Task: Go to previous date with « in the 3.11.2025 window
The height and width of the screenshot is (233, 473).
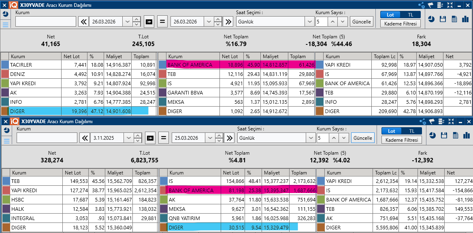Action: [85, 138]
